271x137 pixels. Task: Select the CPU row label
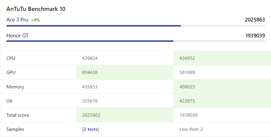pos(11,58)
